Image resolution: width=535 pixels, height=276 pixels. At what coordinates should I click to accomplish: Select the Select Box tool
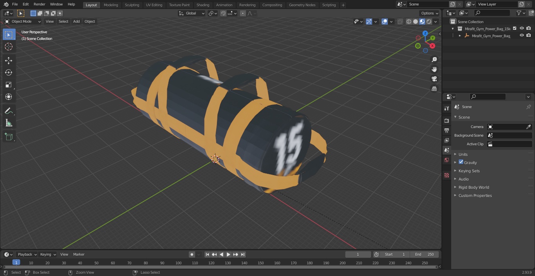pos(9,35)
